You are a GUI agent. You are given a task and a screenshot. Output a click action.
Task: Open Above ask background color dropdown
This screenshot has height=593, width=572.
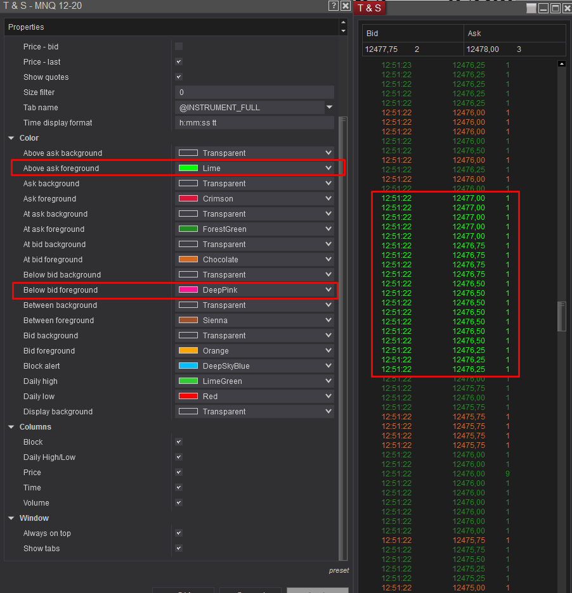click(254, 153)
